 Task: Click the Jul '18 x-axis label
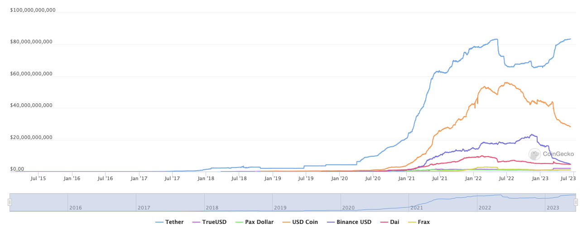click(x=239, y=178)
